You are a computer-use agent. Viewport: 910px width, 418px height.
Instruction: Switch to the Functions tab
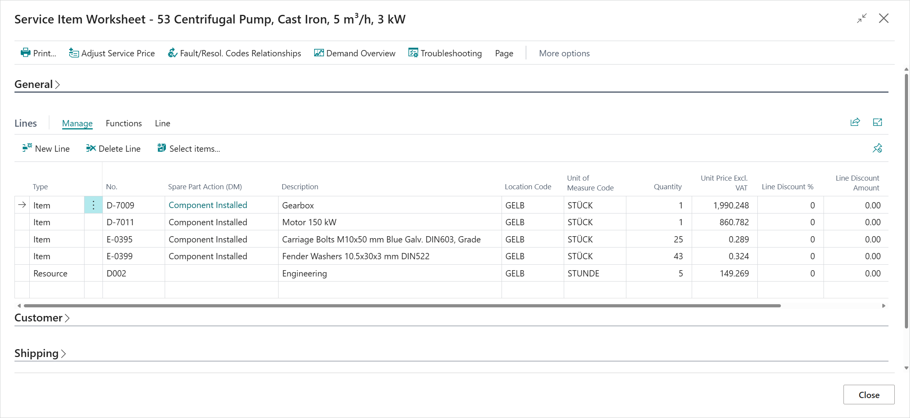click(123, 123)
